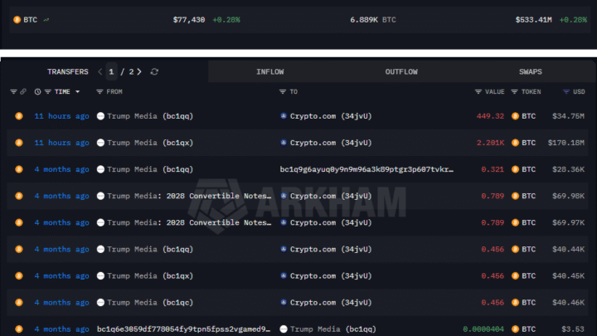The height and width of the screenshot is (336, 597).
Task: Click the 6.889K BTC holdings amount
Action: 373,20
